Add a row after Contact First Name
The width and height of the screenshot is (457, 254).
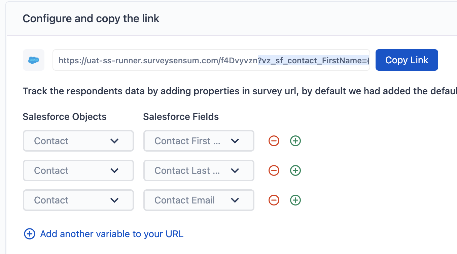(295, 141)
